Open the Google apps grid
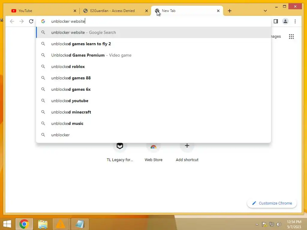 click(291, 37)
